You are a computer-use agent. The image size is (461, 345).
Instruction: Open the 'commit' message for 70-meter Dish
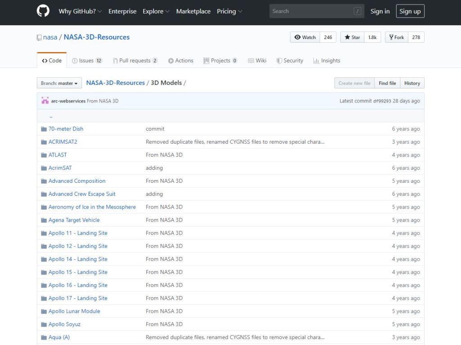[x=155, y=129]
